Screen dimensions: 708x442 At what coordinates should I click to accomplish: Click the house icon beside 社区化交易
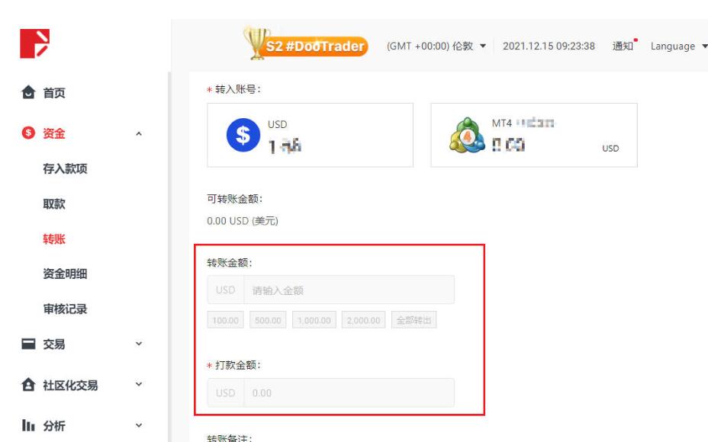point(28,384)
